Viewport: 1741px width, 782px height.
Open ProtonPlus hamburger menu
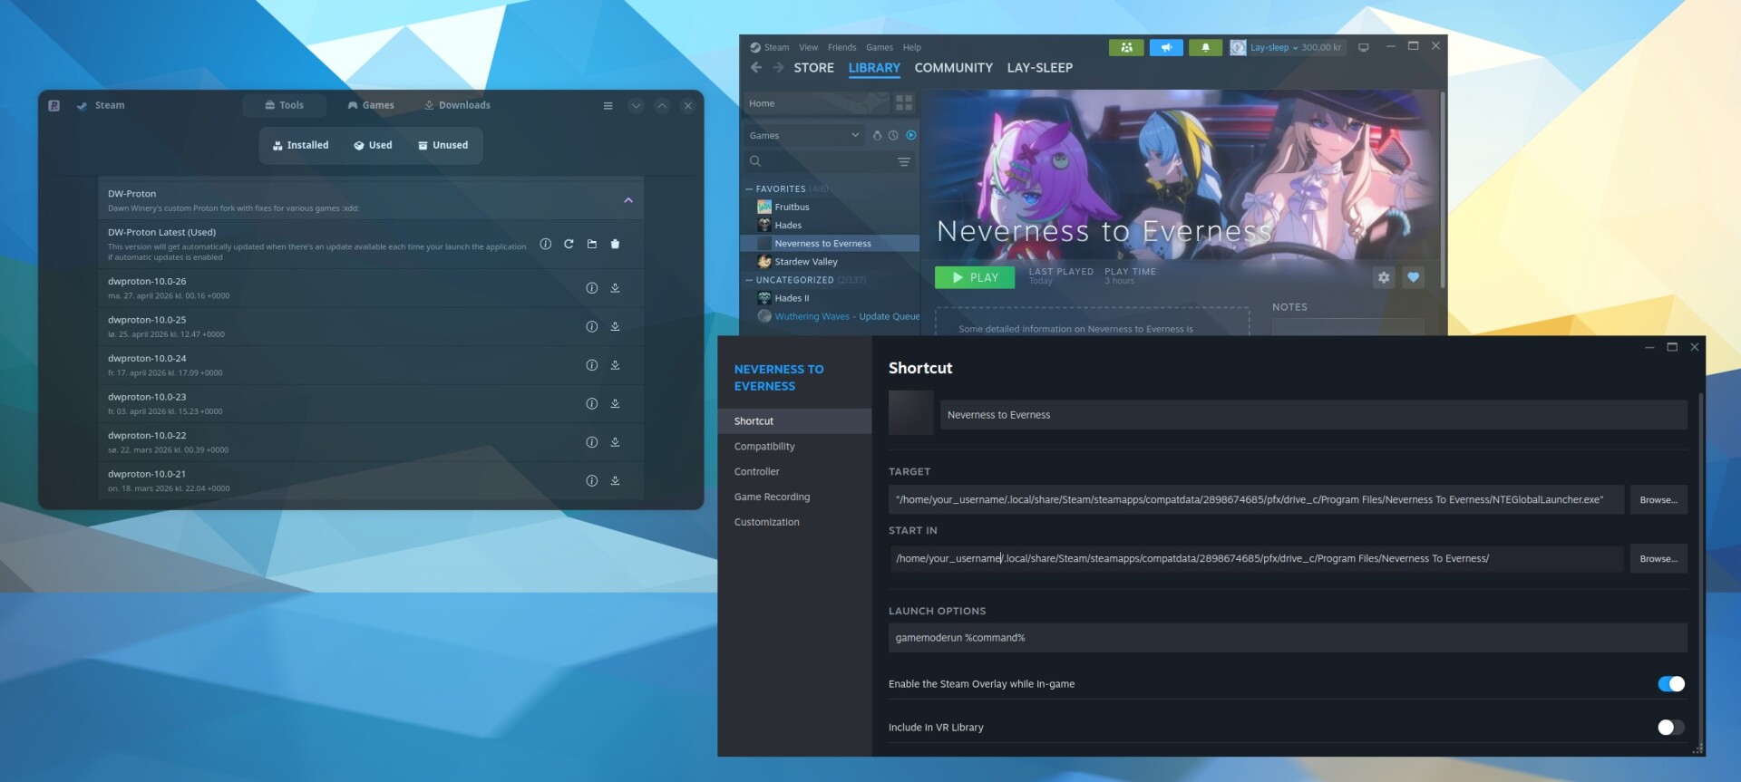click(x=608, y=106)
